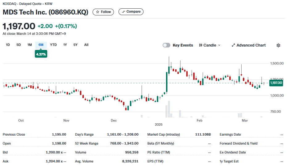This screenshot has width=287, height=168.
Task: Toggle the Key Events switch
Action: [x=166, y=45]
